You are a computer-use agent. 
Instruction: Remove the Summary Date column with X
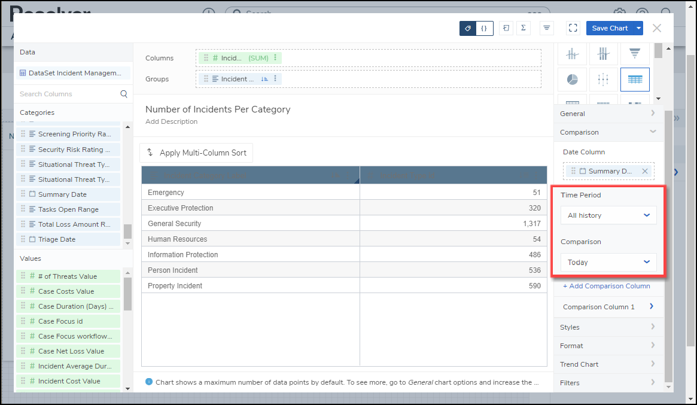pyautogui.click(x=645, y=171)
